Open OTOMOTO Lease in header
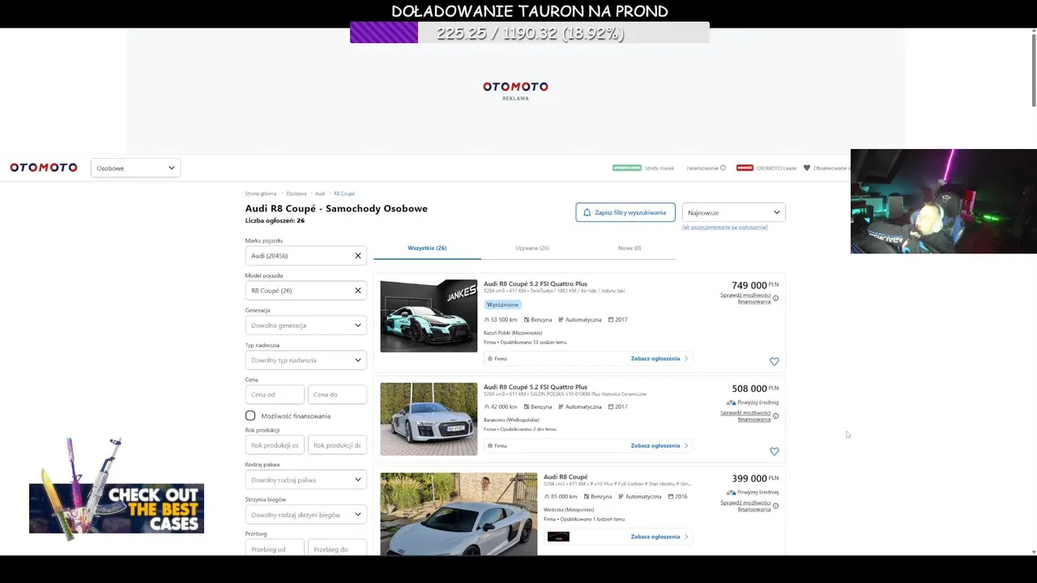This screenshot has width=1037, height=583. point(776,168)
